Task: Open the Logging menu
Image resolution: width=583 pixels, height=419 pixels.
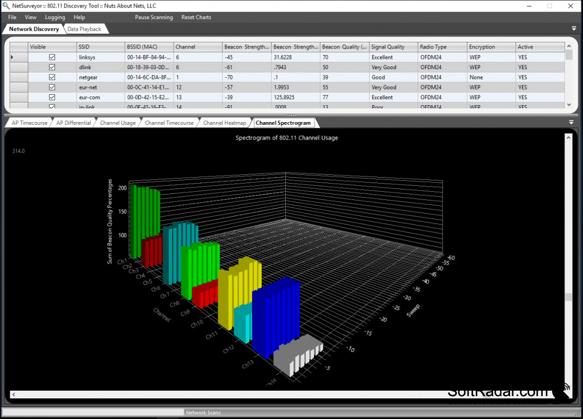Action: (54, 17)
